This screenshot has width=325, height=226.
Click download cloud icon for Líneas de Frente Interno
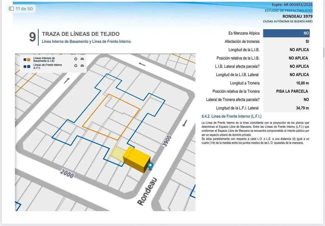[x=82, y=66]
